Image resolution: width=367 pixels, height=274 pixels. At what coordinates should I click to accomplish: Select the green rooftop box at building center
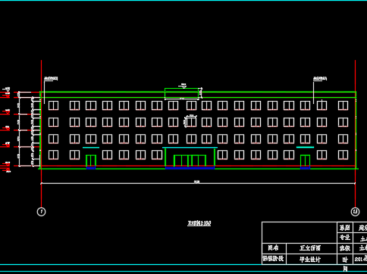tap(182, 93)
